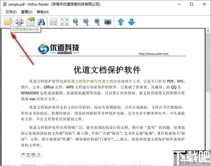Go to previous page with up arrow
The height and width of the screenshot is (166, 211).
coord(121,22)
